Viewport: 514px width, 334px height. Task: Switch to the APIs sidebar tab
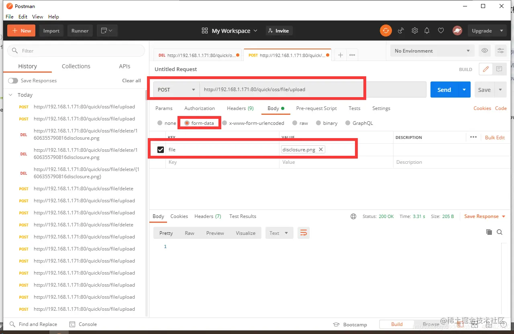[124, 66]
